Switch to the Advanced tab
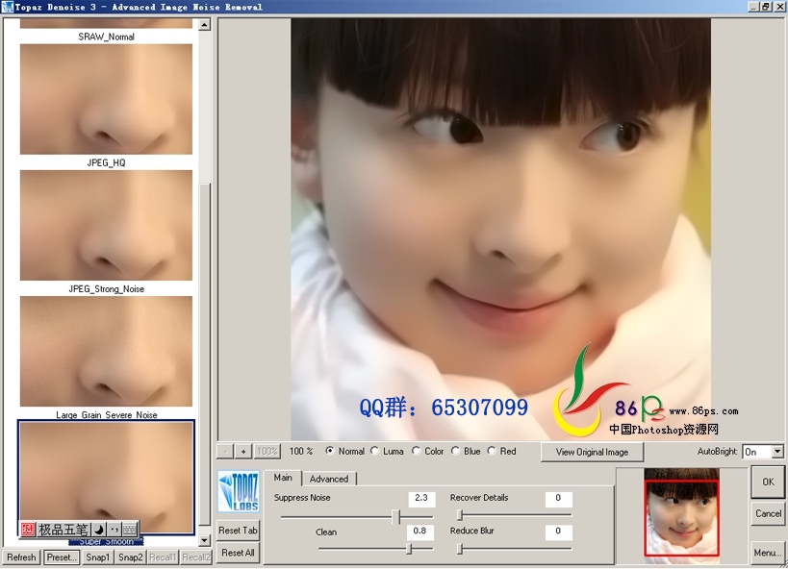 pyautogui.click(x=329, y=479)
